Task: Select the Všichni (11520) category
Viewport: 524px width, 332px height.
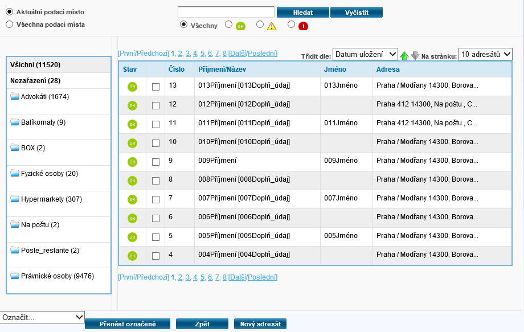Action: pos(35,65)
